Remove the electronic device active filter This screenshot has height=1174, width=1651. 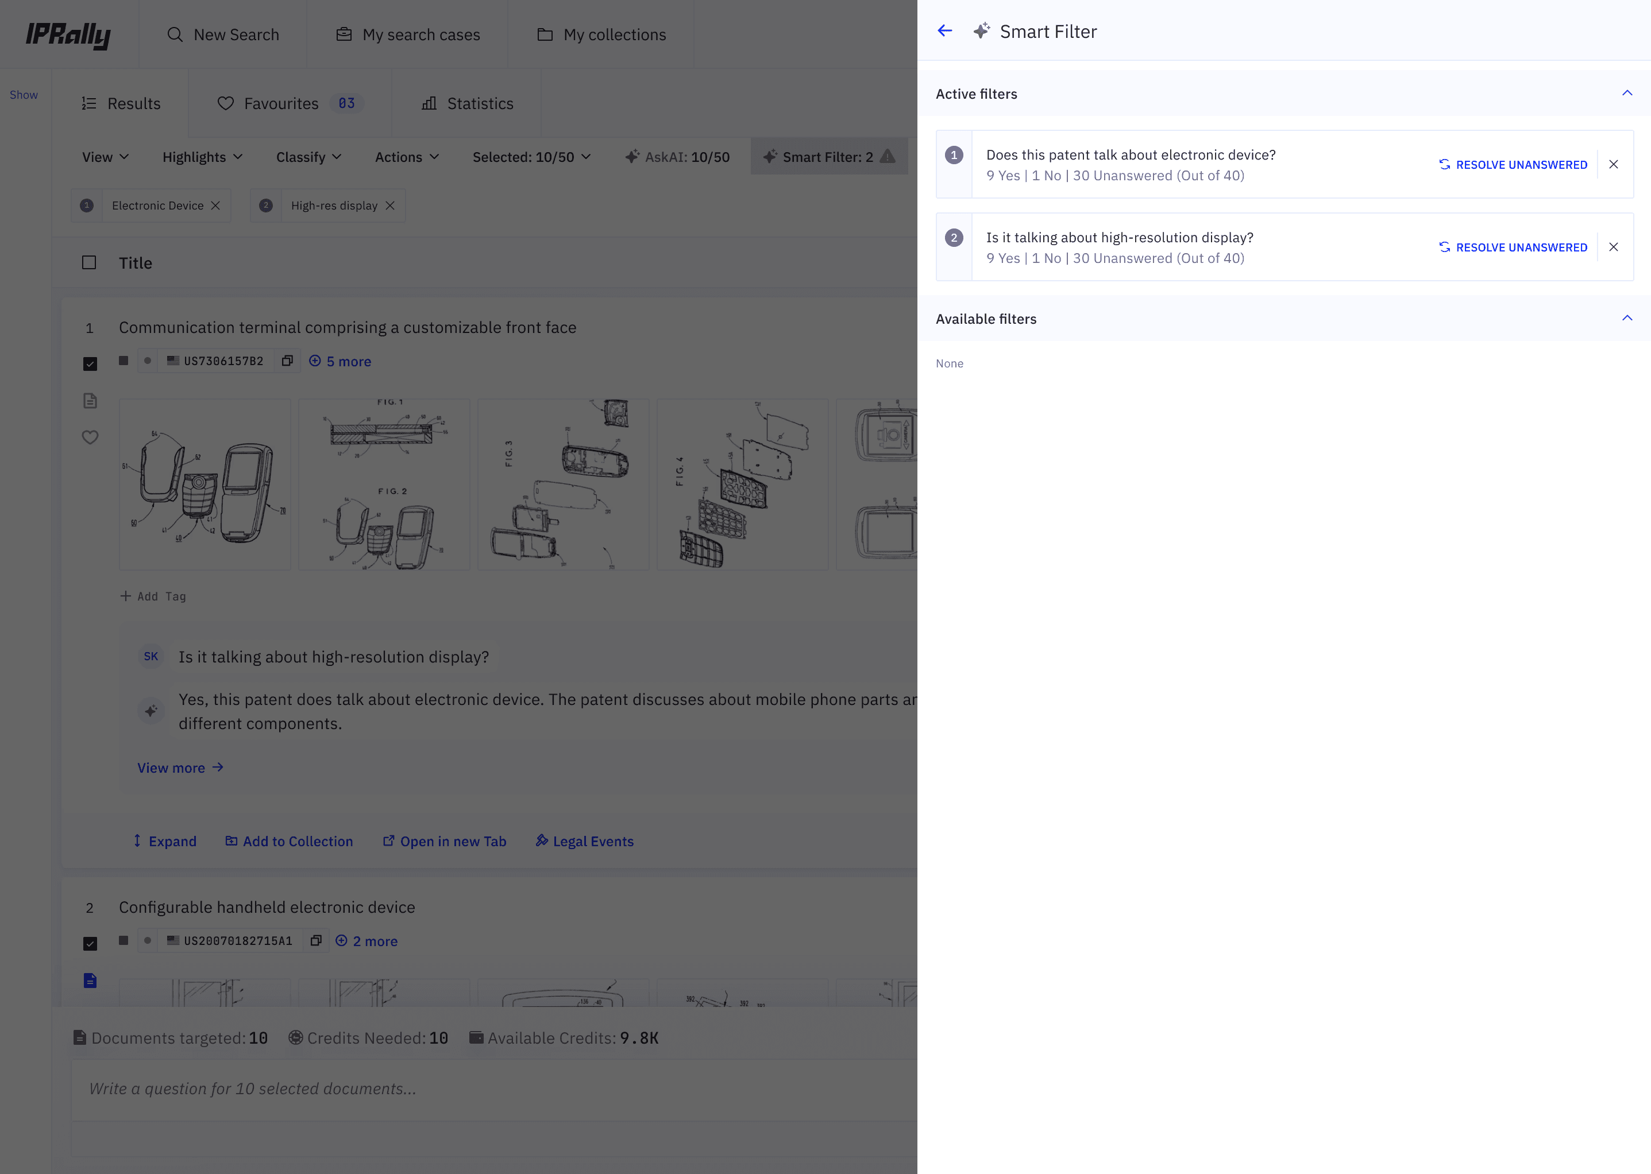[1614, 165]
